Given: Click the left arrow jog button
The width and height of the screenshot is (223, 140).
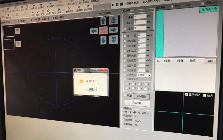Looking at the screenshot, I should 94,31.
